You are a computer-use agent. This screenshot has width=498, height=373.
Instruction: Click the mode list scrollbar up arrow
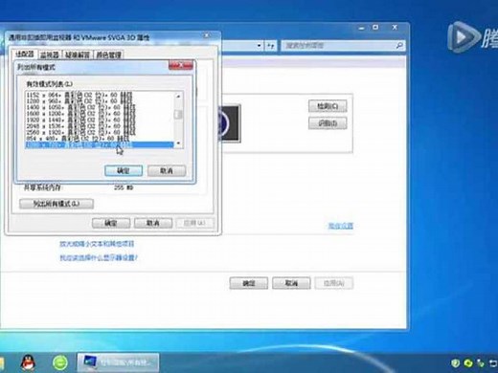click(x=178, y=96)
